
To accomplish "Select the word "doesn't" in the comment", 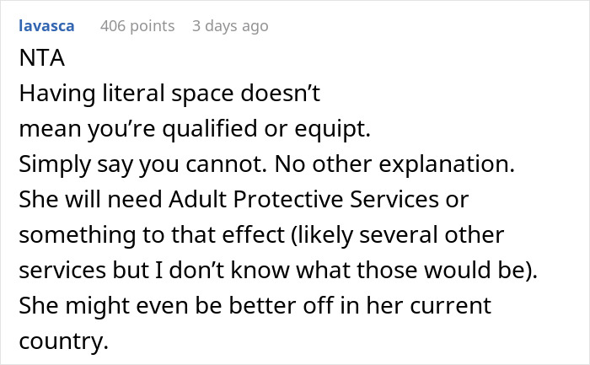I will 285,95.
